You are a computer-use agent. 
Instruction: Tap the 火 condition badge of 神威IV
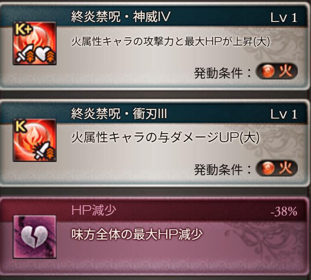pyautogui.click(x=277, y=71)
